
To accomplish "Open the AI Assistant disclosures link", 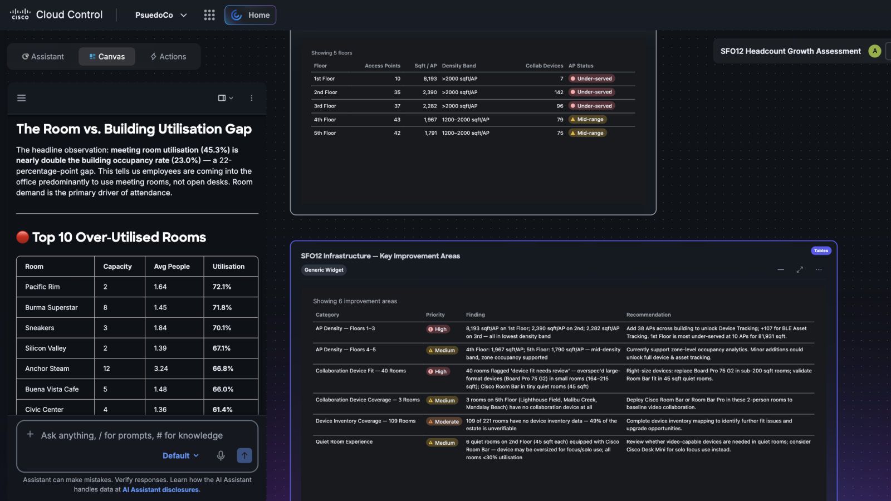I will pos(160,490).
